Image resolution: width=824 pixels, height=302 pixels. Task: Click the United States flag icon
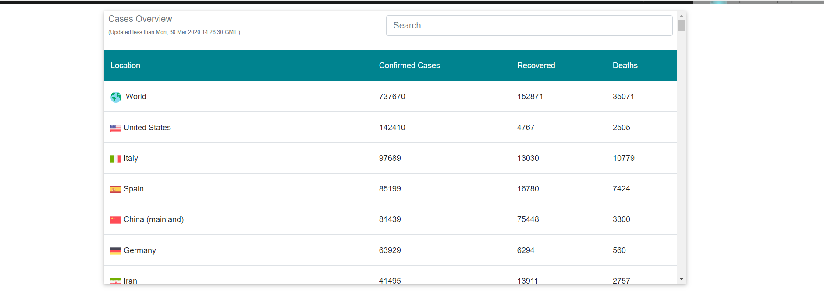point(116,128)
